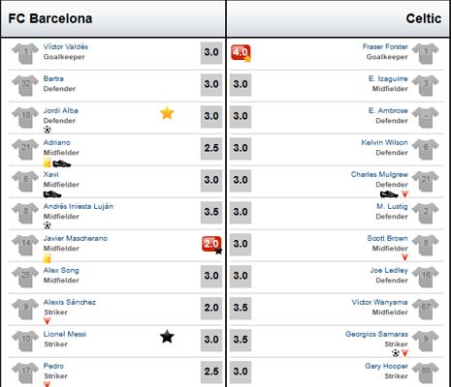
Task: Open Víctor Valdés player link
Action: point(66,46)
